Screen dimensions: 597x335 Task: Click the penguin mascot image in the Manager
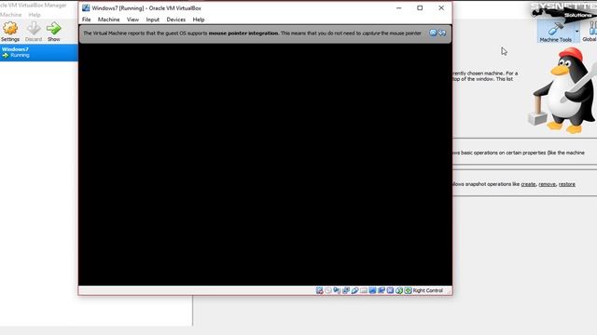coord(562,90)
